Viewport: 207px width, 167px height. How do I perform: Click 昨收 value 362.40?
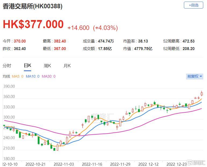20,49
